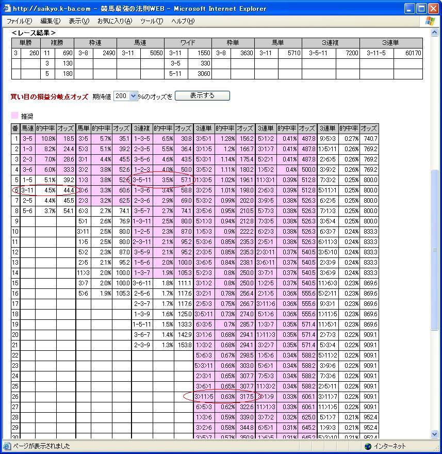The image size is (442, 454).
Task: Click the <レース結果> heading
Action: pyautogui.click(x=34, y=33)
